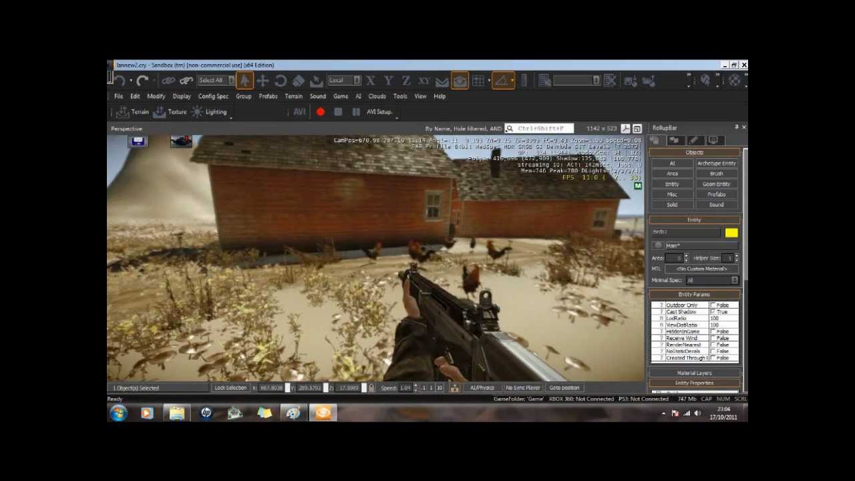
Task: Collapse the Entity Params rollup
Action: point(694,295)
